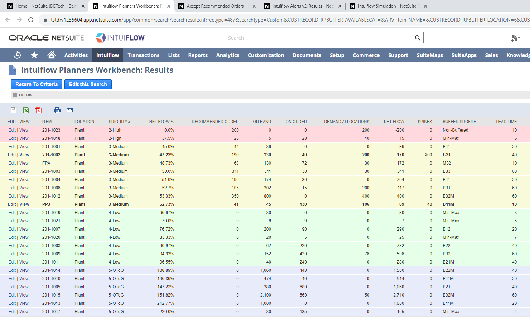Email the search results envelope icon
Image resolution: width=530 pixels, height=317 pixels.
coord(70,110)
